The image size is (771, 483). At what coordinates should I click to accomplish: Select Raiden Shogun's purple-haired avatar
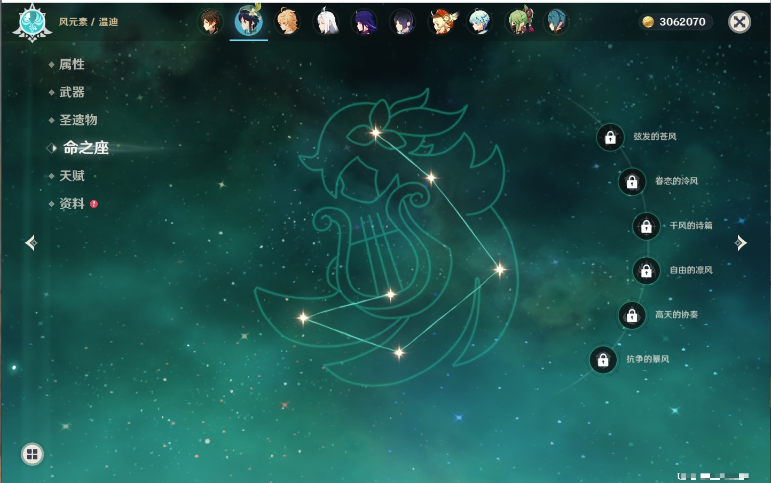tap(364, 22)
